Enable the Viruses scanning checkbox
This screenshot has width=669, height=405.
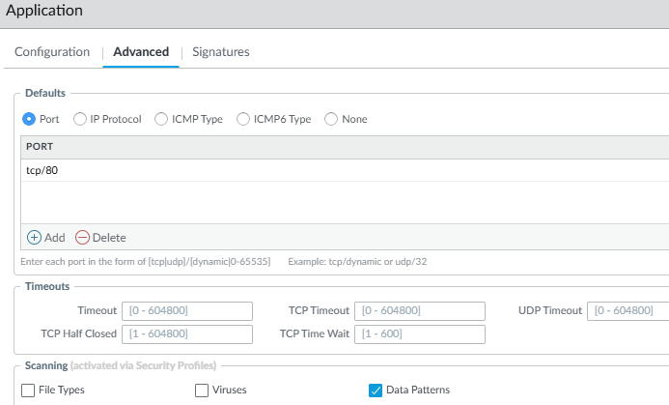pos(202,391)
